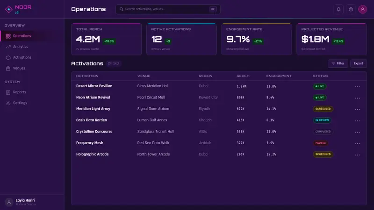Focus the search activations input field

pos(168,9)
